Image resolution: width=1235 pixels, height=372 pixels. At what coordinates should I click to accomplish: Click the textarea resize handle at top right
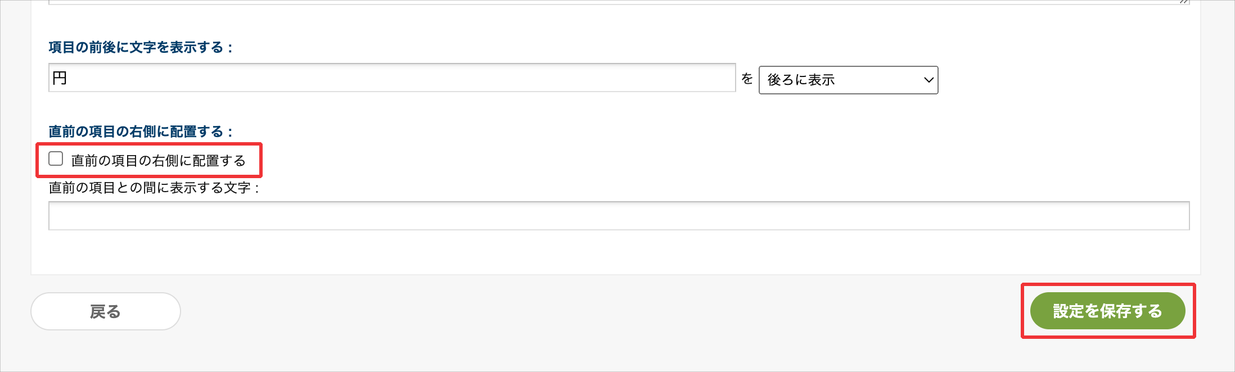1183,2
